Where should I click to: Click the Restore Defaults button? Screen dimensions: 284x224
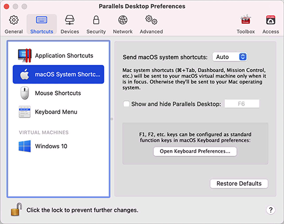[239, 184]
